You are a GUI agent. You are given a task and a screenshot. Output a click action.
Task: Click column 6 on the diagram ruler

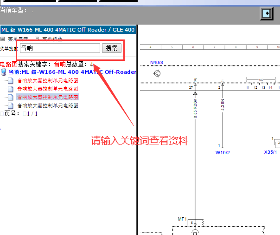click(193, 47)
